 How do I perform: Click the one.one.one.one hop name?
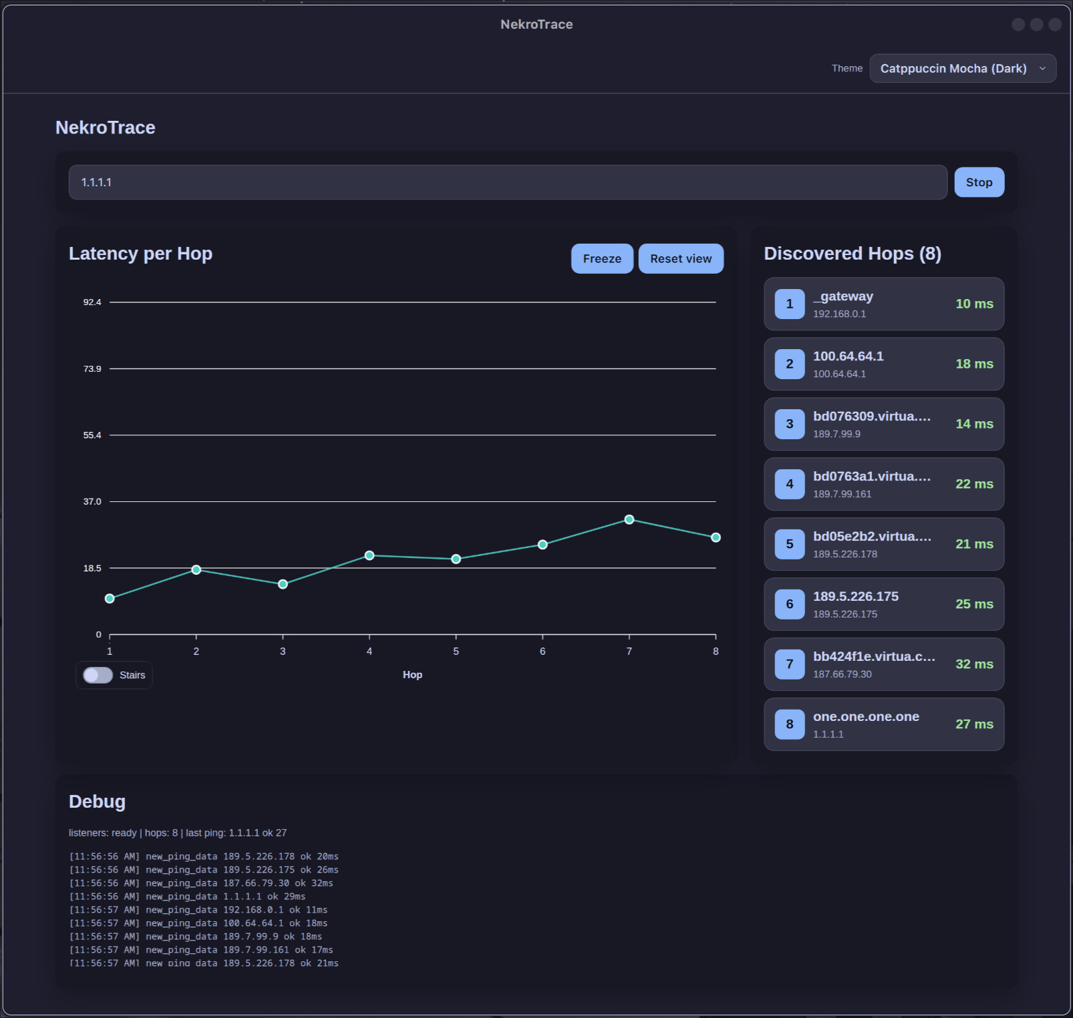866,717
